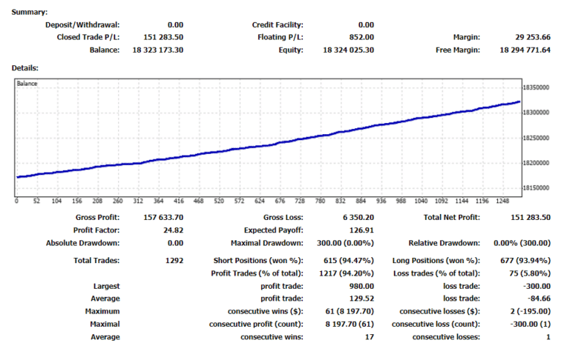This screenshot has height=343, width=564.
Task: Click the Closed Trade P/L value 151 283.50
Action: (163, 37)
